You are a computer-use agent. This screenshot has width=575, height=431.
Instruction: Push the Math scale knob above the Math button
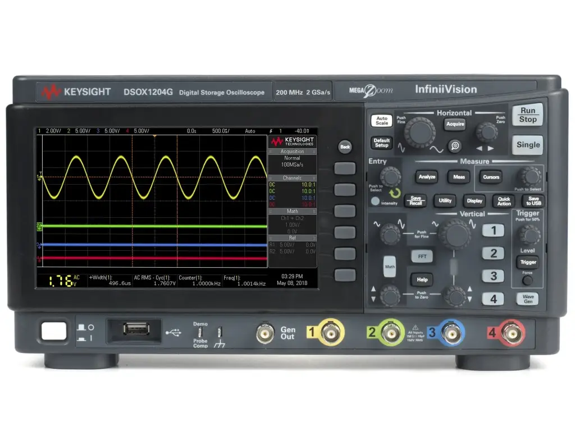[x=390, y=235]
